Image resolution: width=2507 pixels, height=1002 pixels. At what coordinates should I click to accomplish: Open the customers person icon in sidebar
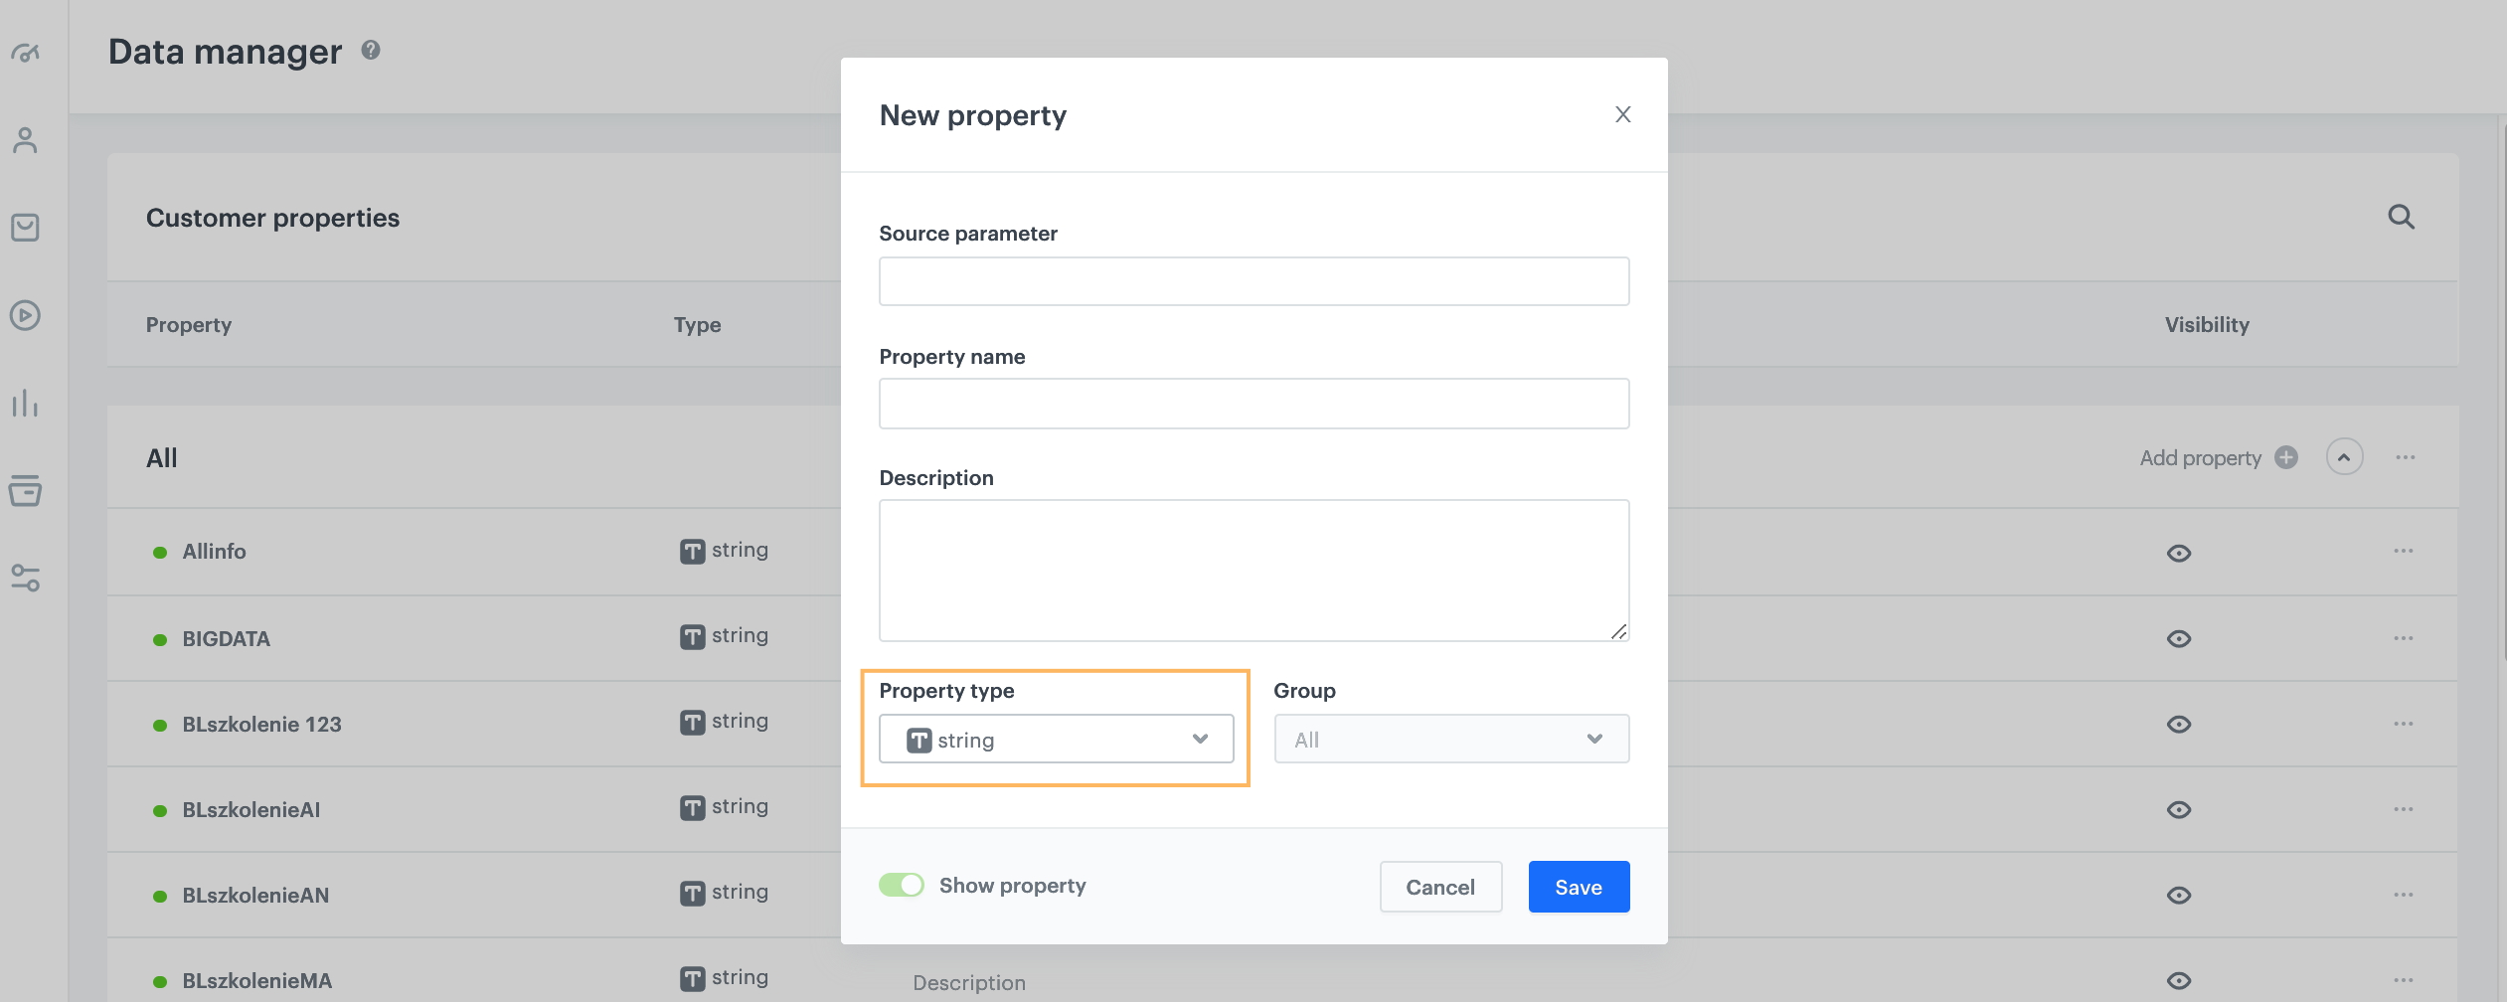click(26, 140)
